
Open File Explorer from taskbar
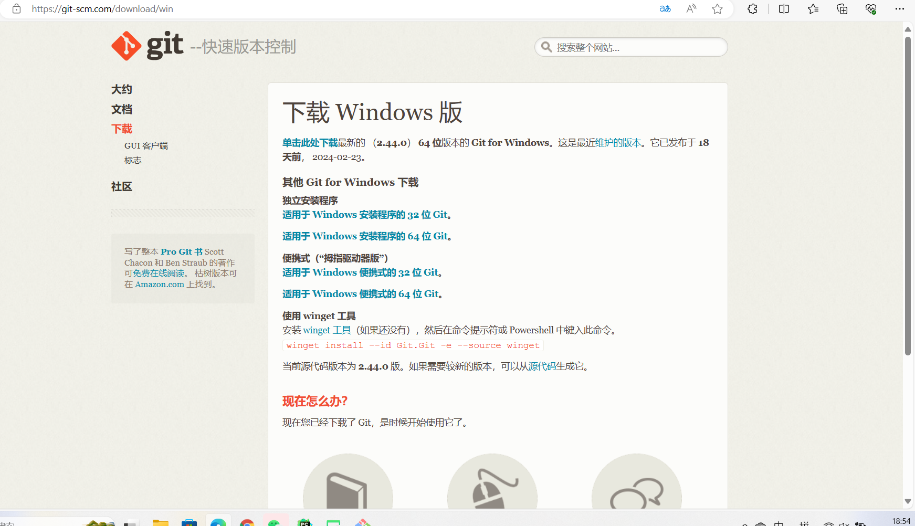tap(160, 522)
